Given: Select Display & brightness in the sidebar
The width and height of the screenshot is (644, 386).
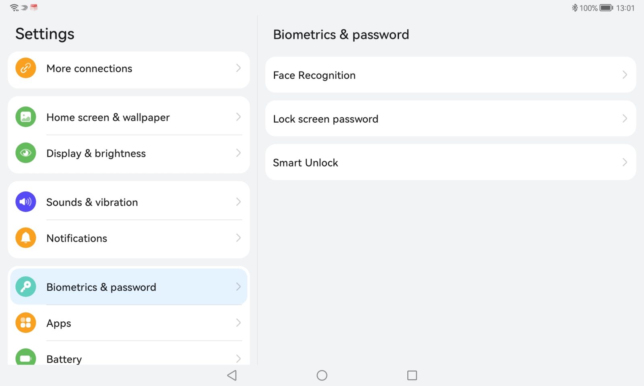Looking at the screenshot, I should (x=129, y=153).
